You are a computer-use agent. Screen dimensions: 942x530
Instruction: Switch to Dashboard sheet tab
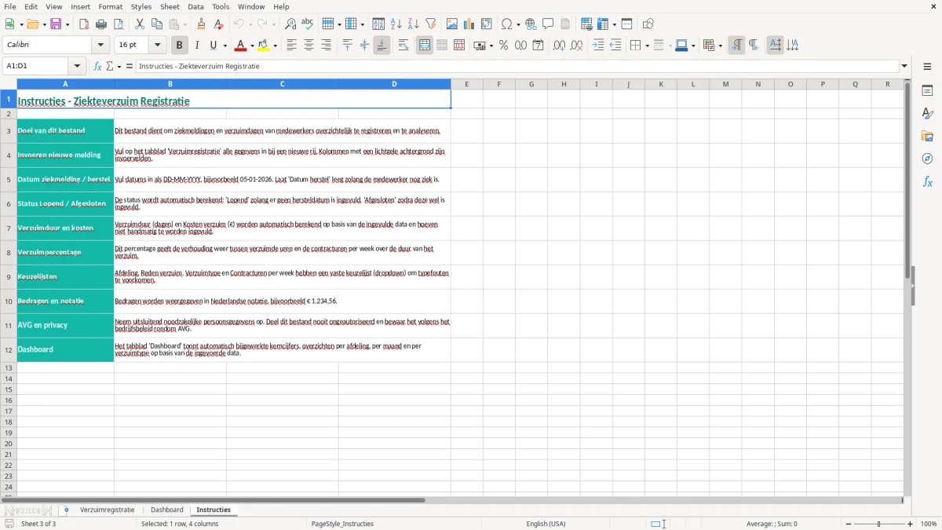[x=167, y=510]
